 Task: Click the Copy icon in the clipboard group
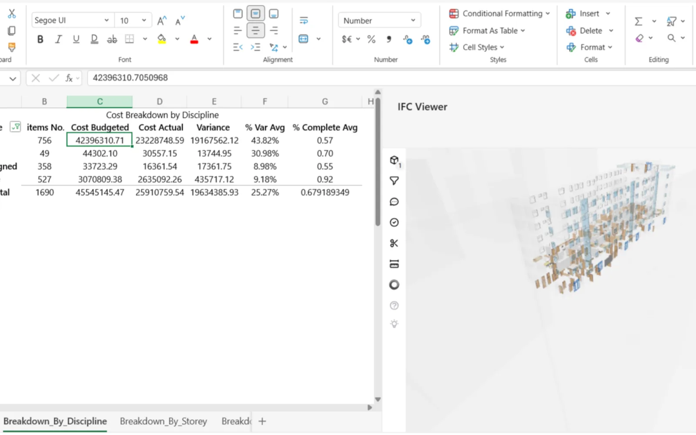pyautogui.click(x=12, y=30)
